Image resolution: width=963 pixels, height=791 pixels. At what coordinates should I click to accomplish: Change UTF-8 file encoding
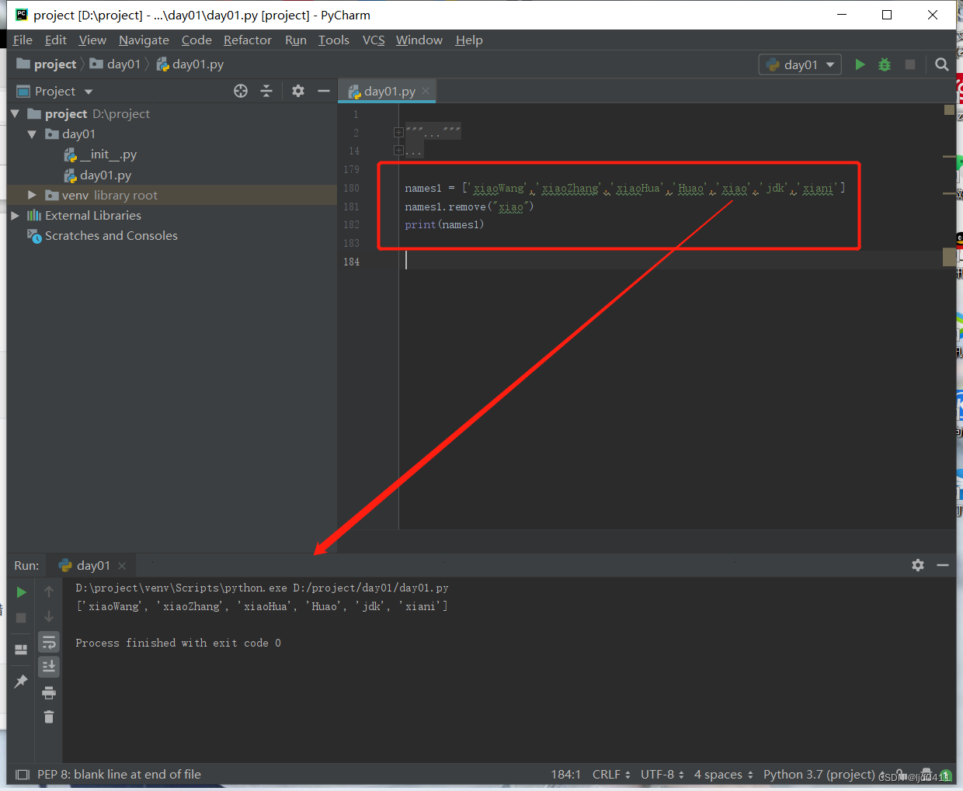(662, 775)
